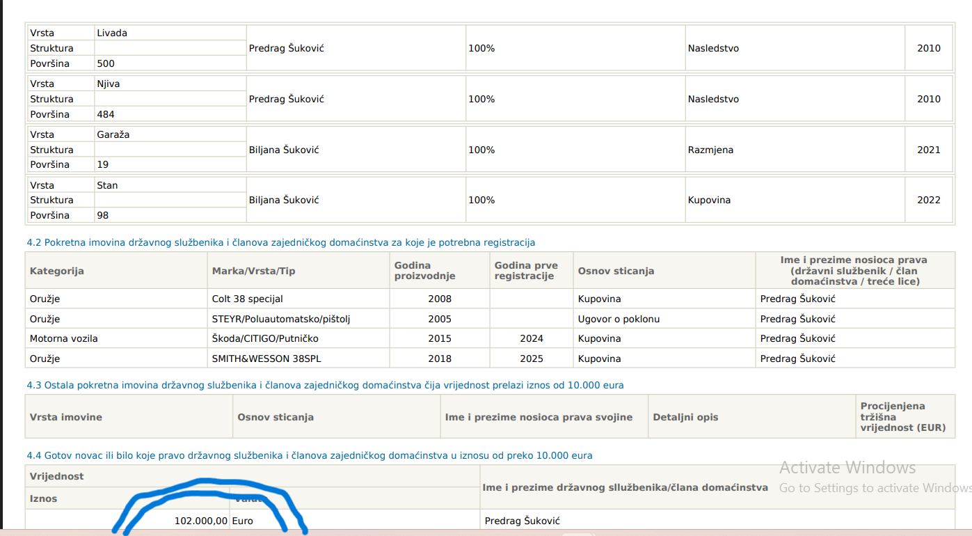Select the Detaljni opis column header
Screen dimensions: 972x536
pyautogui.click(x=685, y=417)
